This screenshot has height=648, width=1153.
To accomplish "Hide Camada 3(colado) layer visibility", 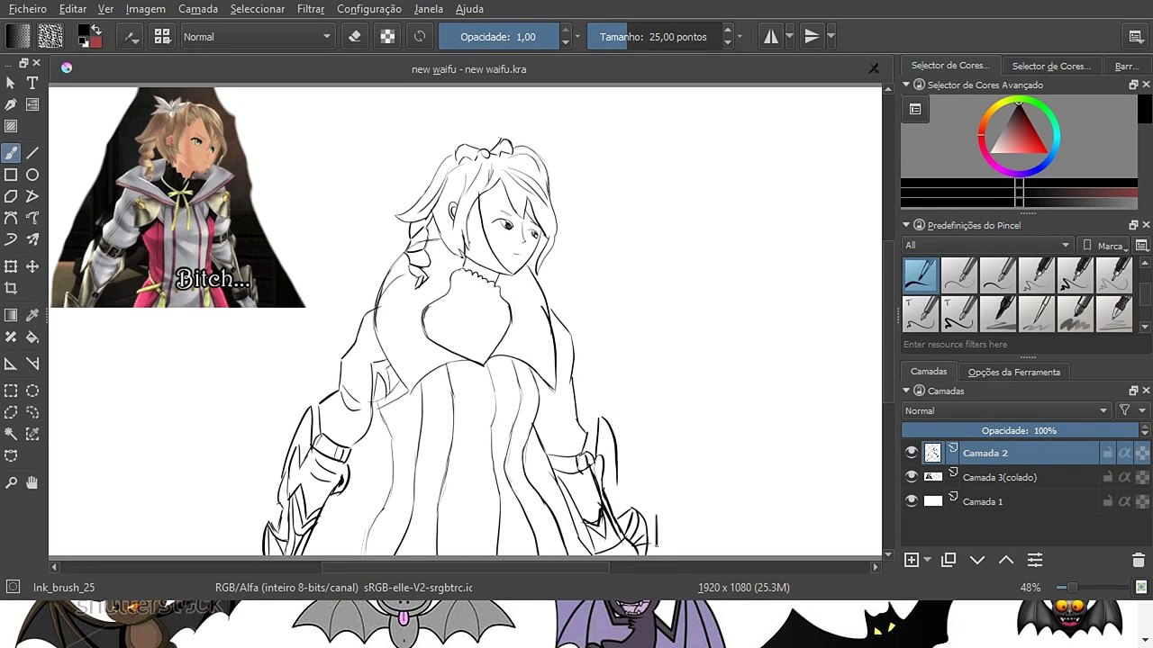I will point(912,477).
